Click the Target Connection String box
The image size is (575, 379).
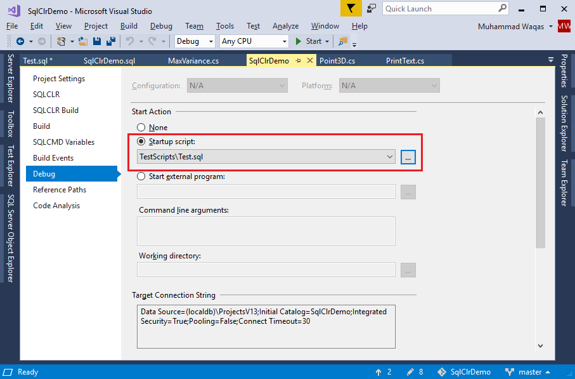266,326
